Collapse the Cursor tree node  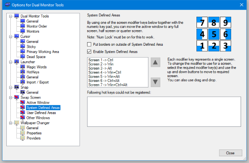(x=11, y=37)
